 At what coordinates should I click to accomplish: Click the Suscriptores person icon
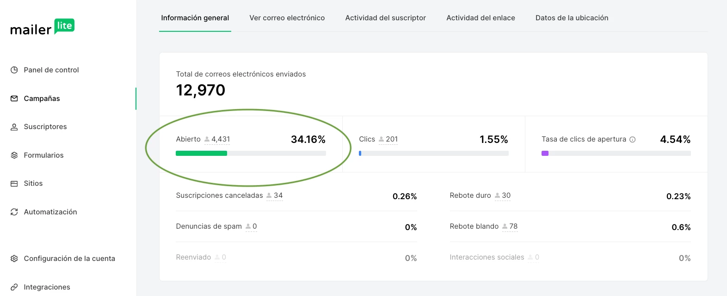point(14,127)
